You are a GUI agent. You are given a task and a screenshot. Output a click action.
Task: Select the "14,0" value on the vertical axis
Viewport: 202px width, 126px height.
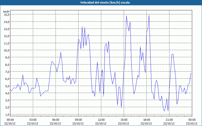tap(7, 22)
